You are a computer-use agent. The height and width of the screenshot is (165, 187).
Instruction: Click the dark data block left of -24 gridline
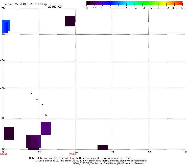(x=70, y=21)
